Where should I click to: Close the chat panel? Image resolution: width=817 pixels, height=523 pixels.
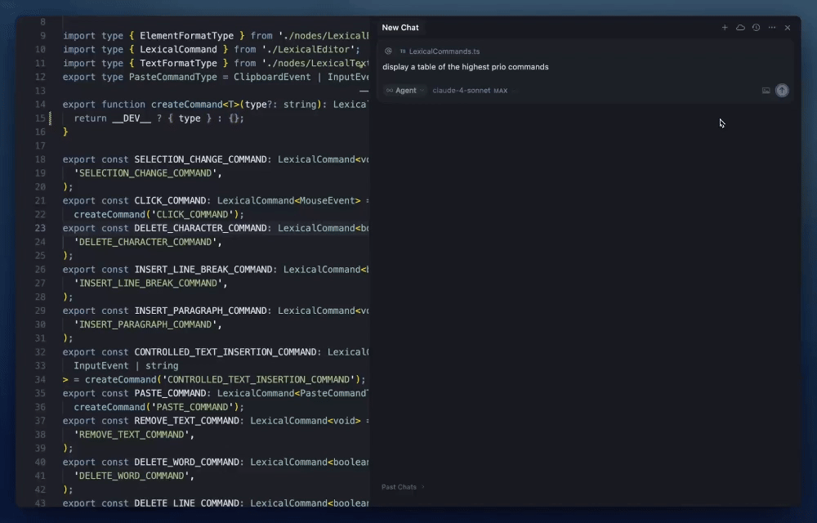tap(788, 28)
